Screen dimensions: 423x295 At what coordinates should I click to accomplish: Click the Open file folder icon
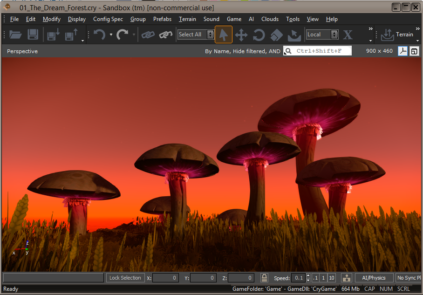coord(15,34)
